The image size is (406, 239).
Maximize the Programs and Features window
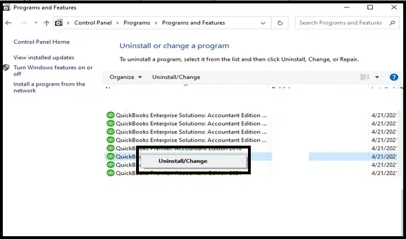pyautogui.click(x=370, y=7)
